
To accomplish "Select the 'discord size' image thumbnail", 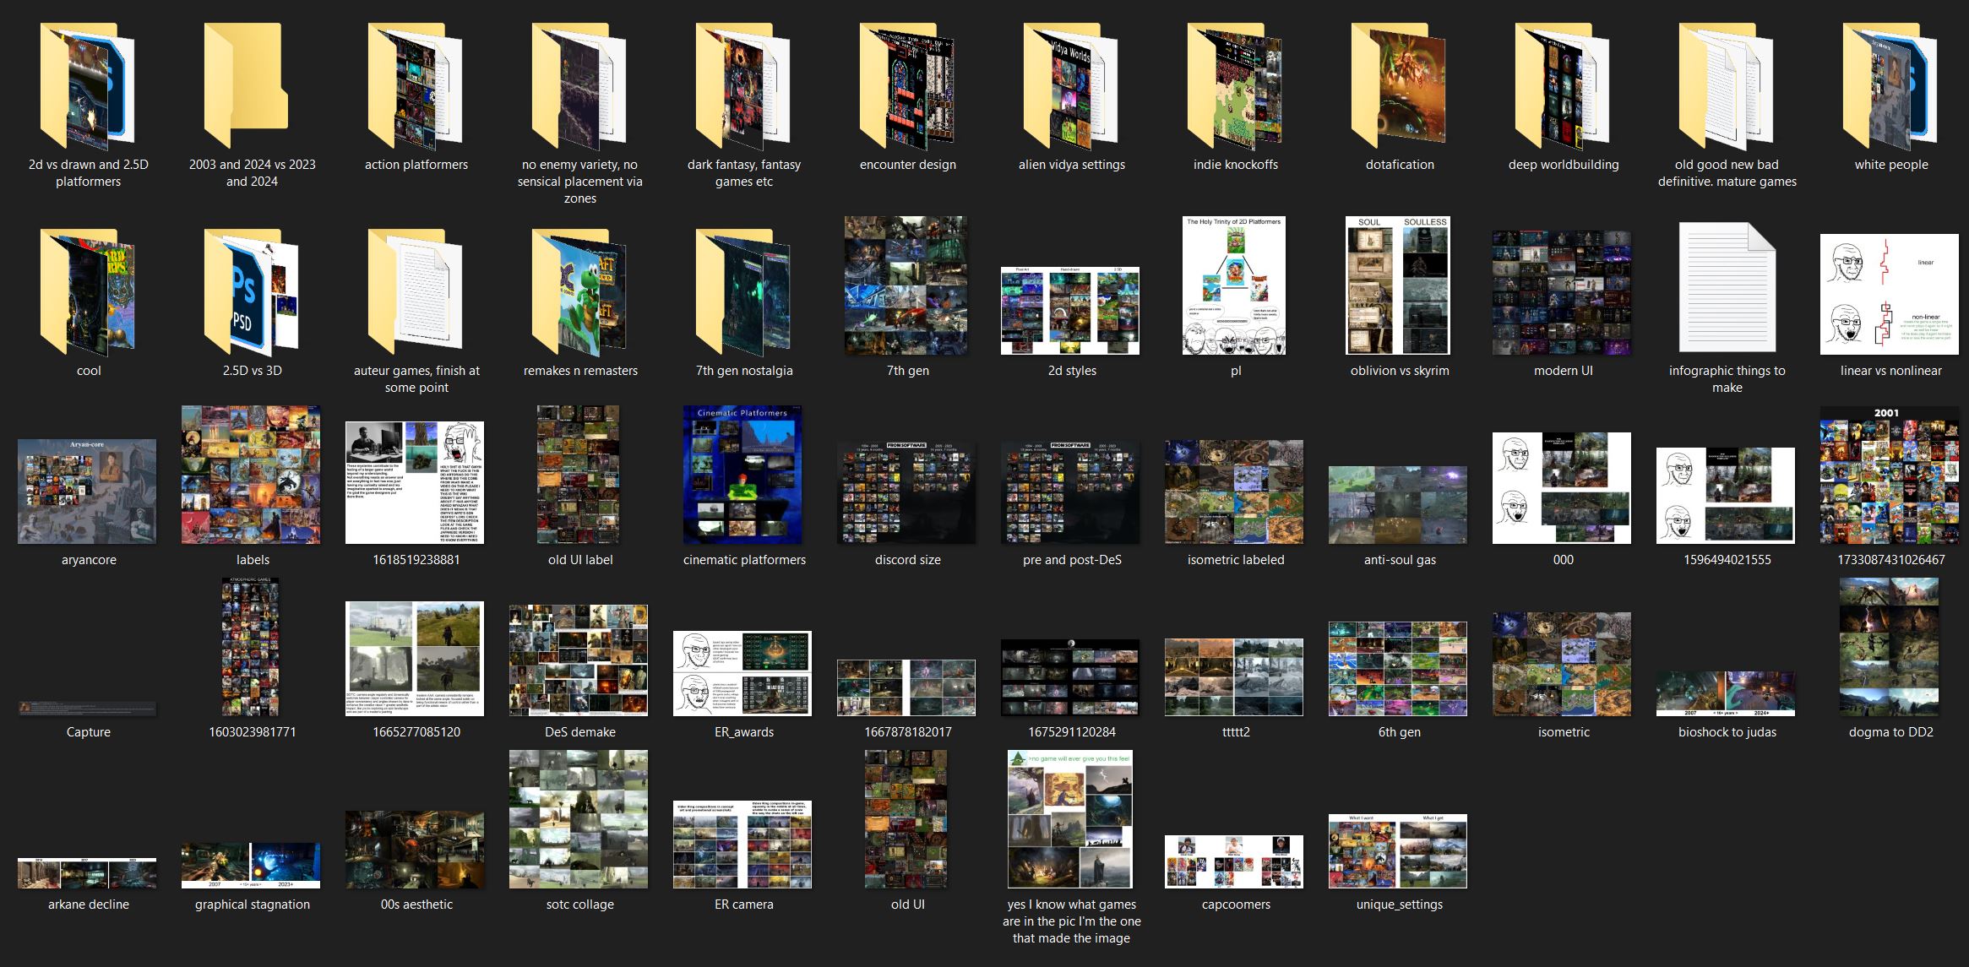I will pos(906,492).
